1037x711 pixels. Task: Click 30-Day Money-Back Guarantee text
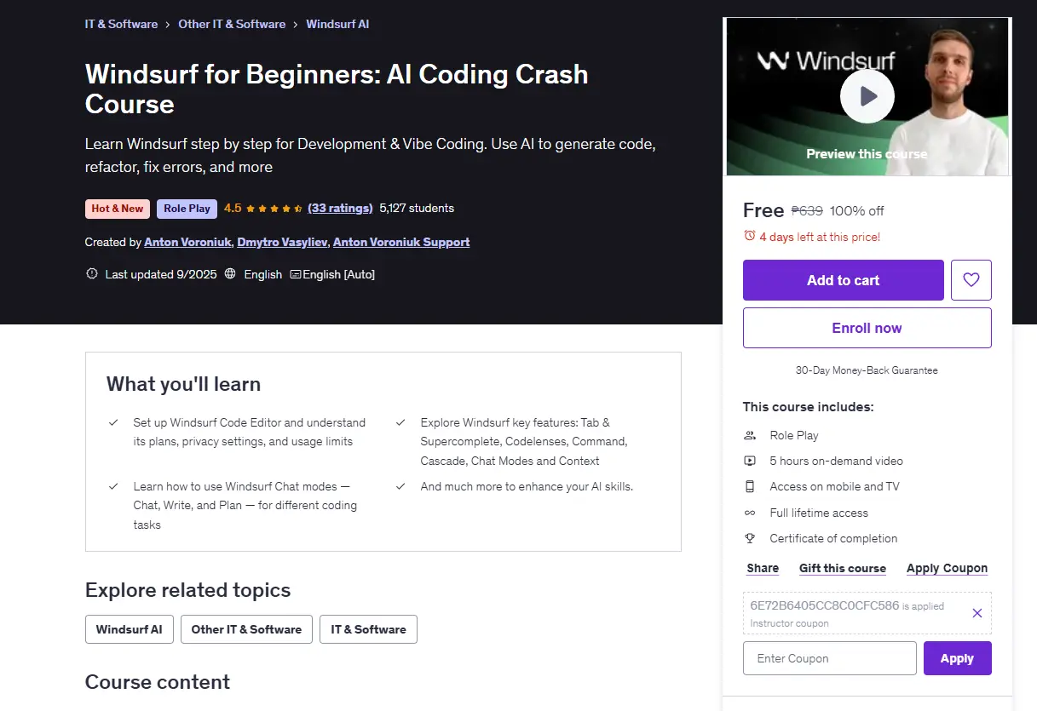867,370
